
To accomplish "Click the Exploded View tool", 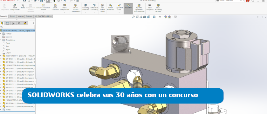I will (119, 8).
